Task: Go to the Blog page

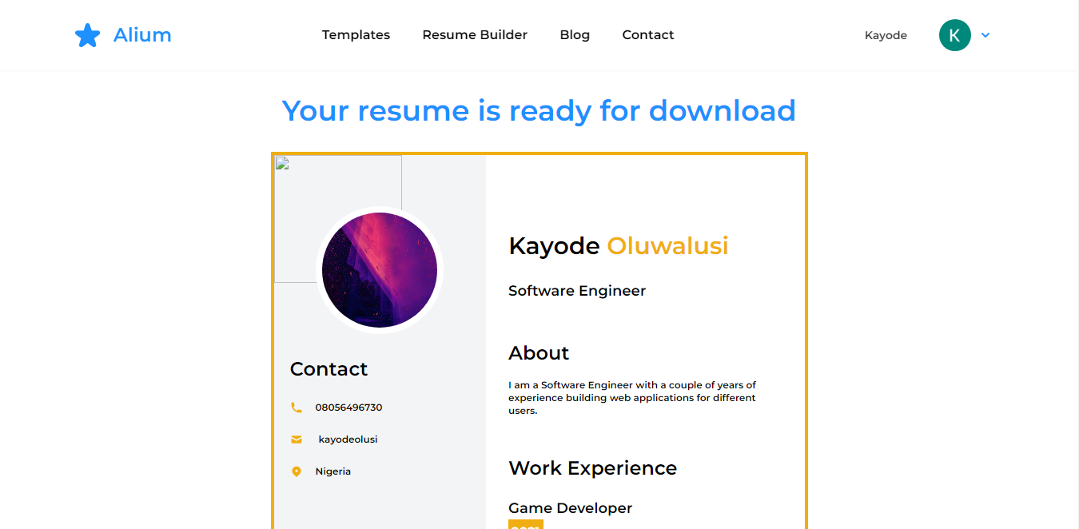Action: 575,35
